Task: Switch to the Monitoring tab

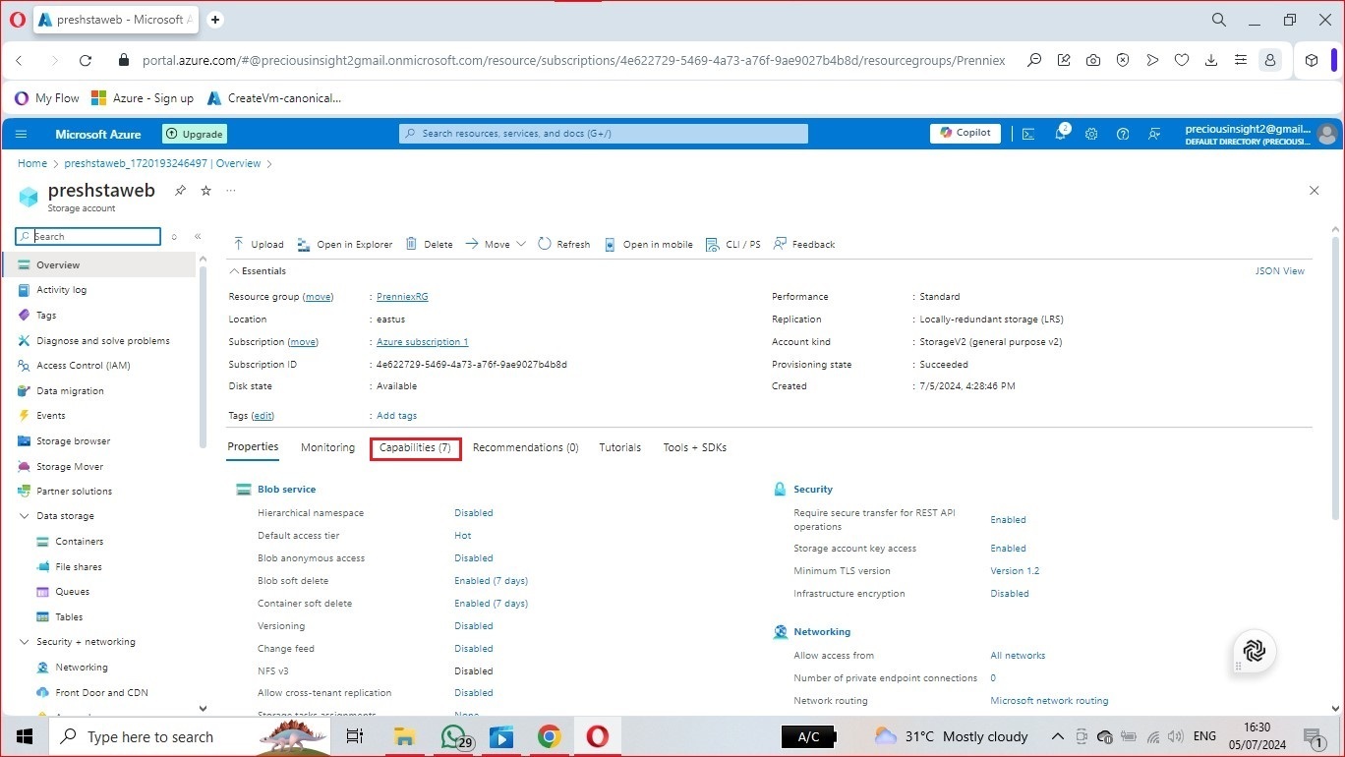Action: point(327,447)
